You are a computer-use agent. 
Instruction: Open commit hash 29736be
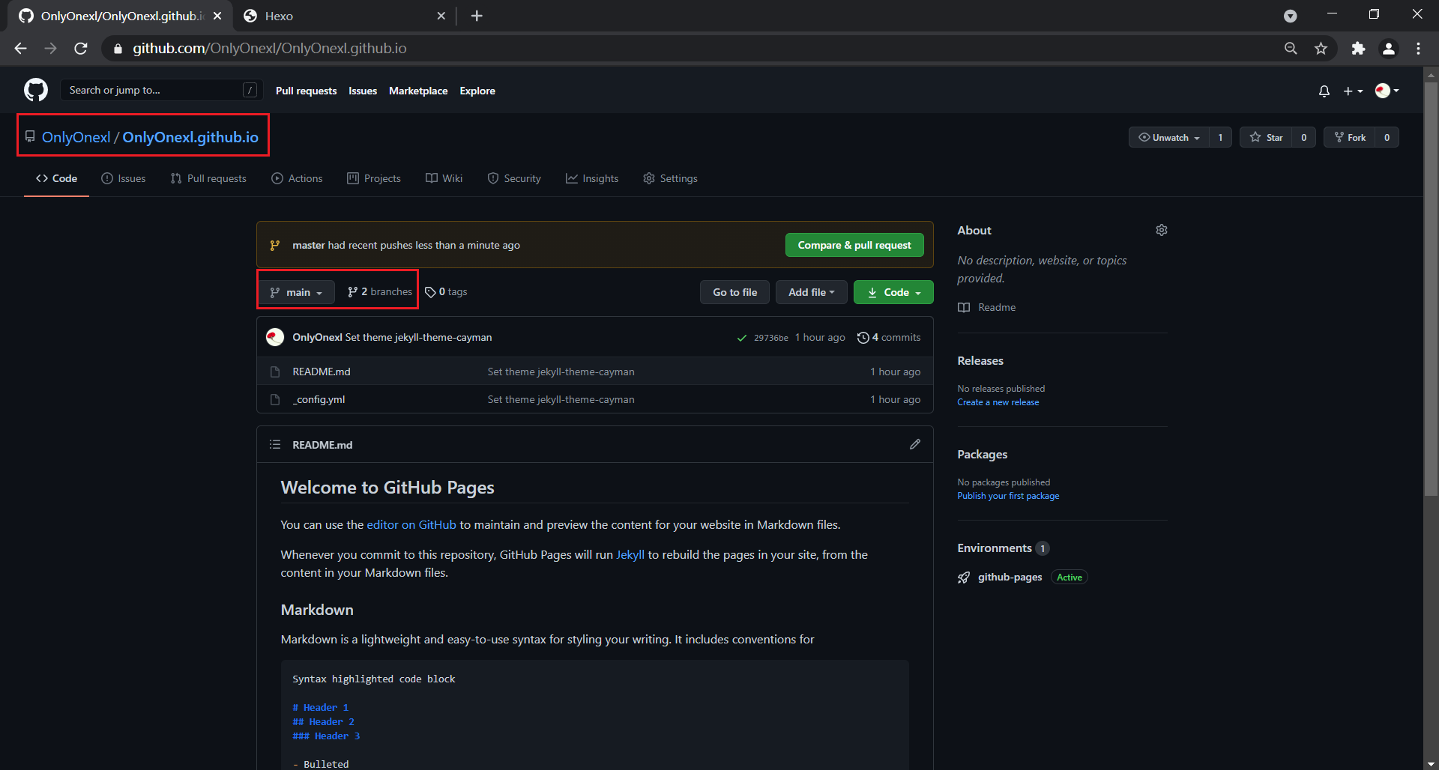pyautogui.click(x=770, y=338)
